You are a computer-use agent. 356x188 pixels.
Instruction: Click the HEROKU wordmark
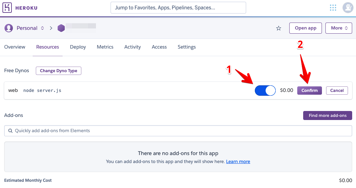click(26, 8)
